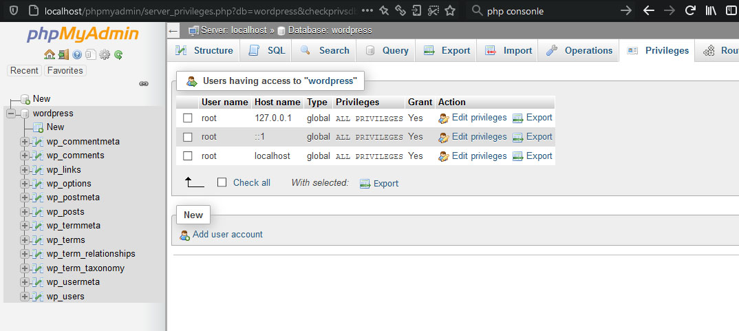Click the grayed documents icon beside help
Screen dimensions: 739x331
91,54
